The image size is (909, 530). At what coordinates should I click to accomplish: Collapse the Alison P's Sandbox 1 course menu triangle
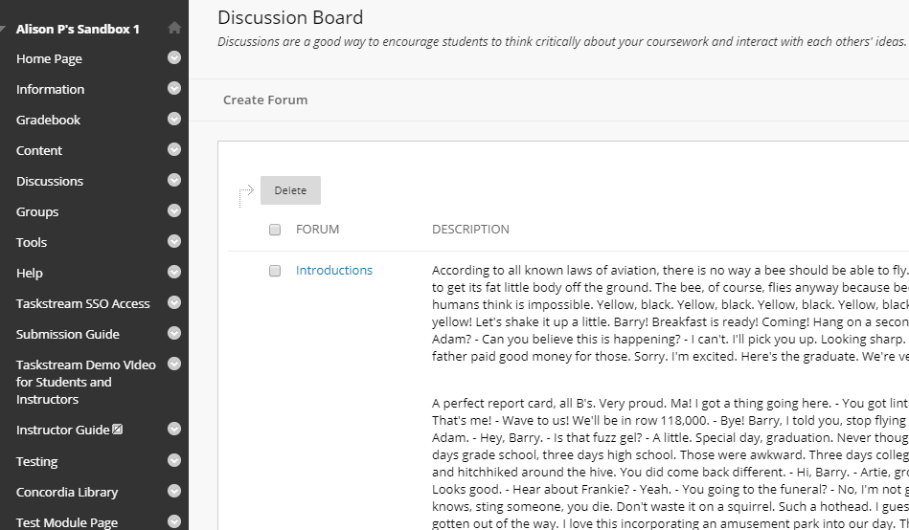7,30
